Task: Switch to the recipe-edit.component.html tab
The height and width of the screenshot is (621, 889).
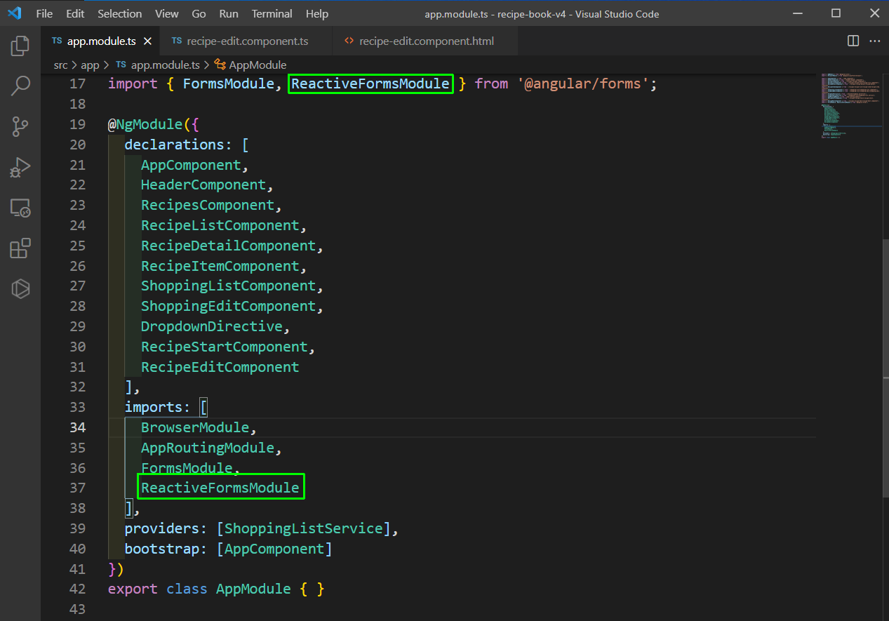Action: (x=426, y=41)
